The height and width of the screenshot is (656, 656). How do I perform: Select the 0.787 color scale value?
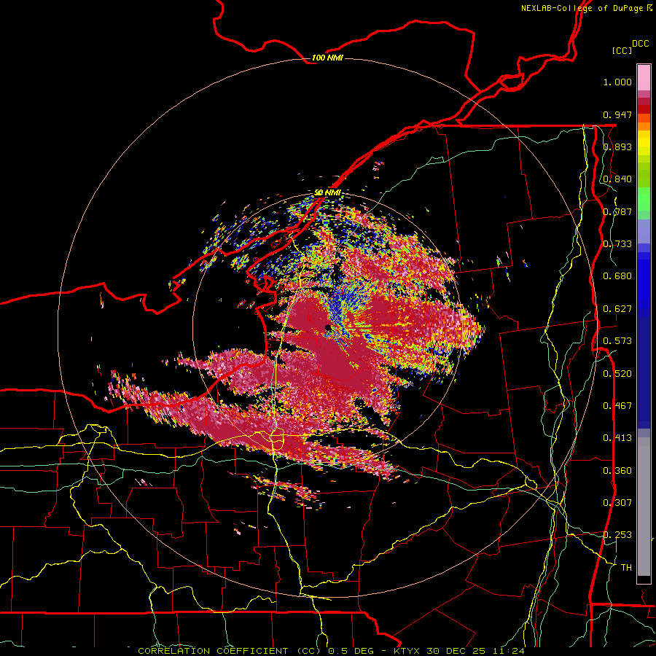(x=617, y=211)
